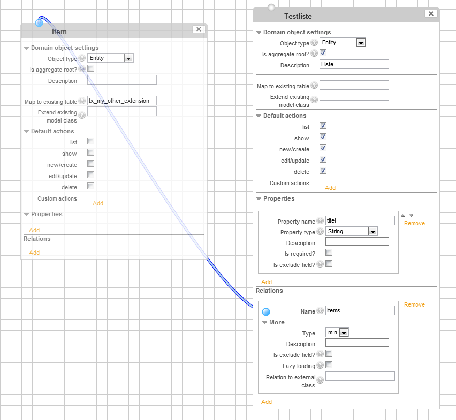Toggle Is required for titel property

pyautogui.click(x=329, y=253)
